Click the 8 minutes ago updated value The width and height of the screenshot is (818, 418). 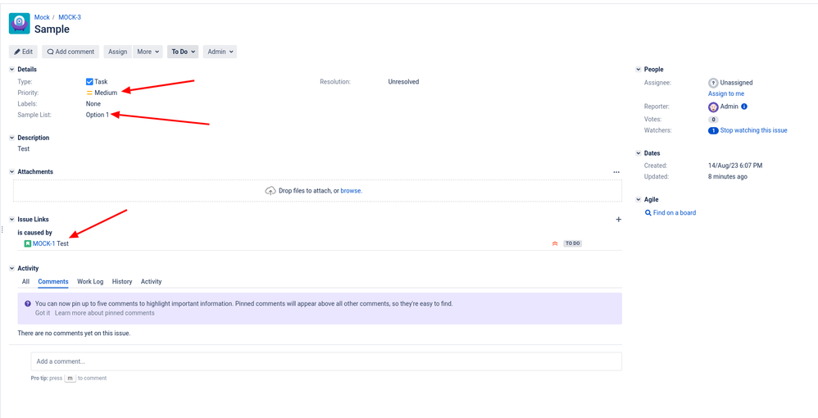(727, 177)
